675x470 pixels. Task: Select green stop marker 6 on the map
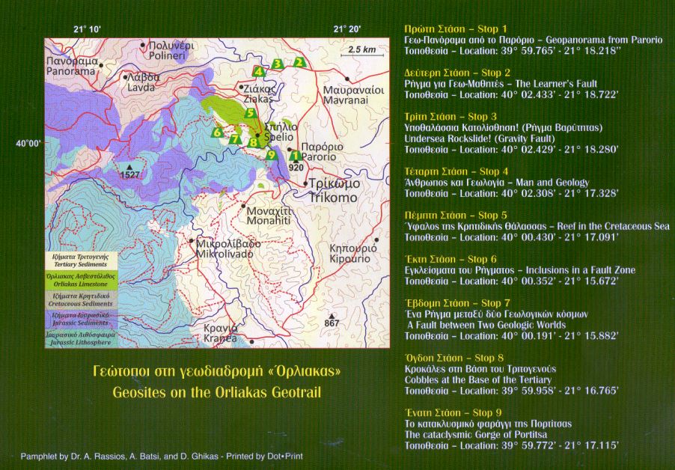click(217, 132)
